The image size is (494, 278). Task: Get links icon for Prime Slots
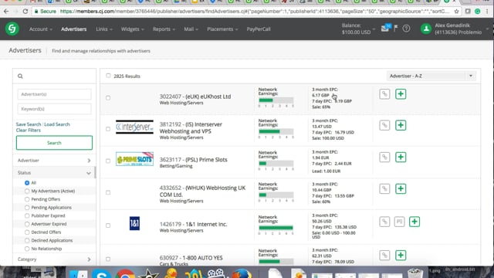point(384,157)
